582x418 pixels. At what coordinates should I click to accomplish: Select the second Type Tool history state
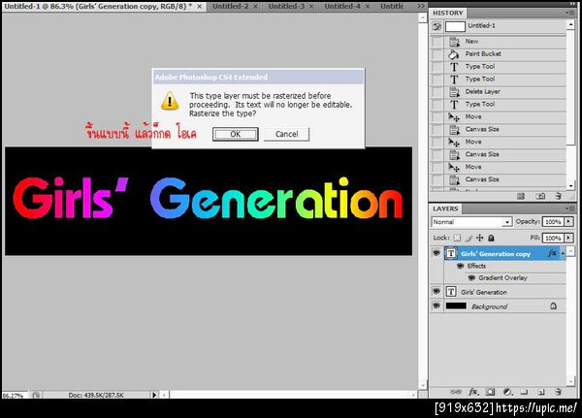[505, 80]
